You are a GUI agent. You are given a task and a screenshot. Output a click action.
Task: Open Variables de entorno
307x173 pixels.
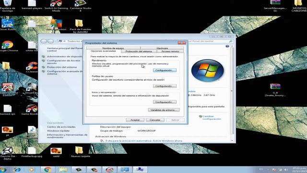[x=164, y=110]
